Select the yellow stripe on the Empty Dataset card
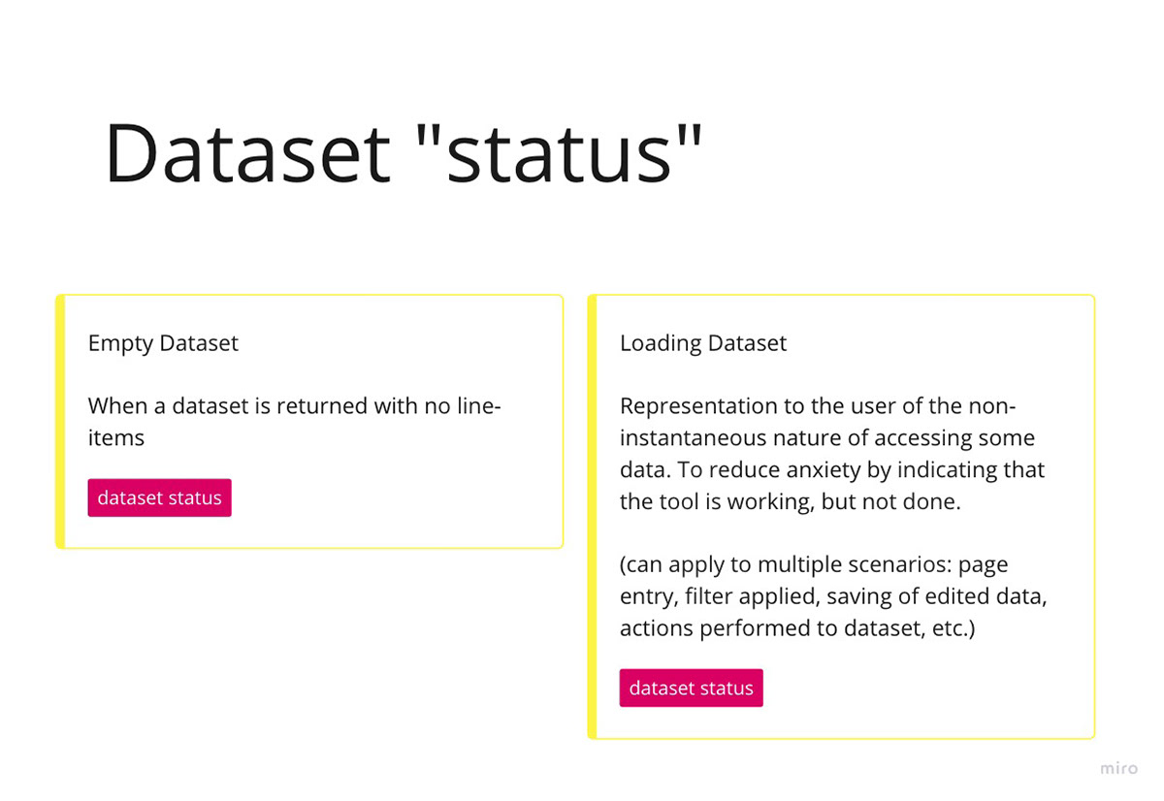 coord(60,422)
